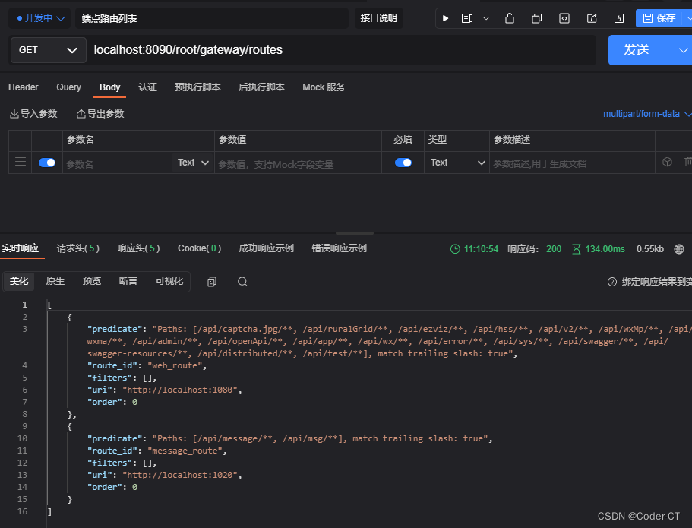Open the 预执行脚本 tab
692x528 pixels.
click(x=197, y=87)
